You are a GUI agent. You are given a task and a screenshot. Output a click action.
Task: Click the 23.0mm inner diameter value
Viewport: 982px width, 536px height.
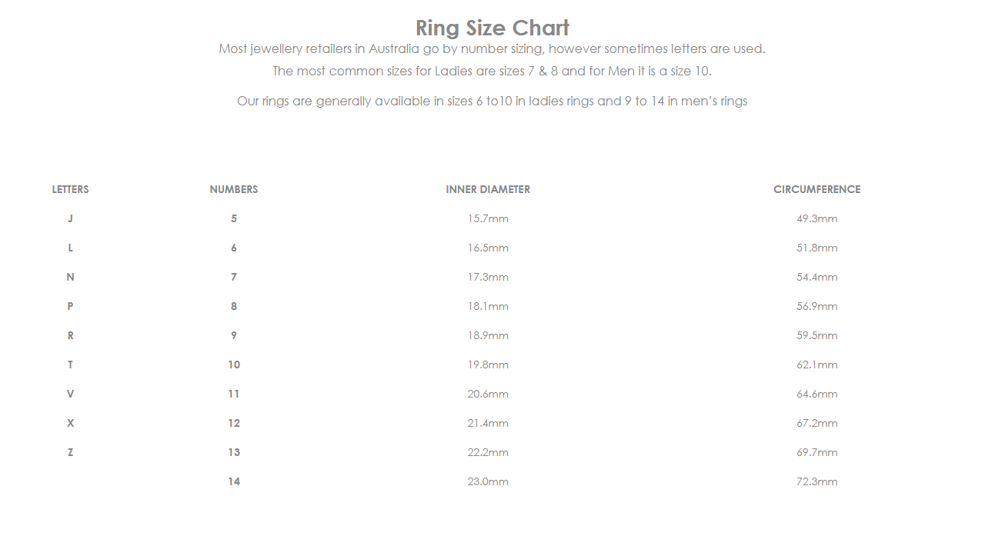click(x=488, y=481)
